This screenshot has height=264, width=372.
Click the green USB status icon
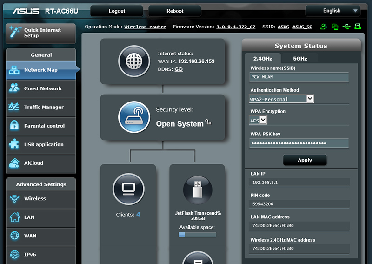346,27
